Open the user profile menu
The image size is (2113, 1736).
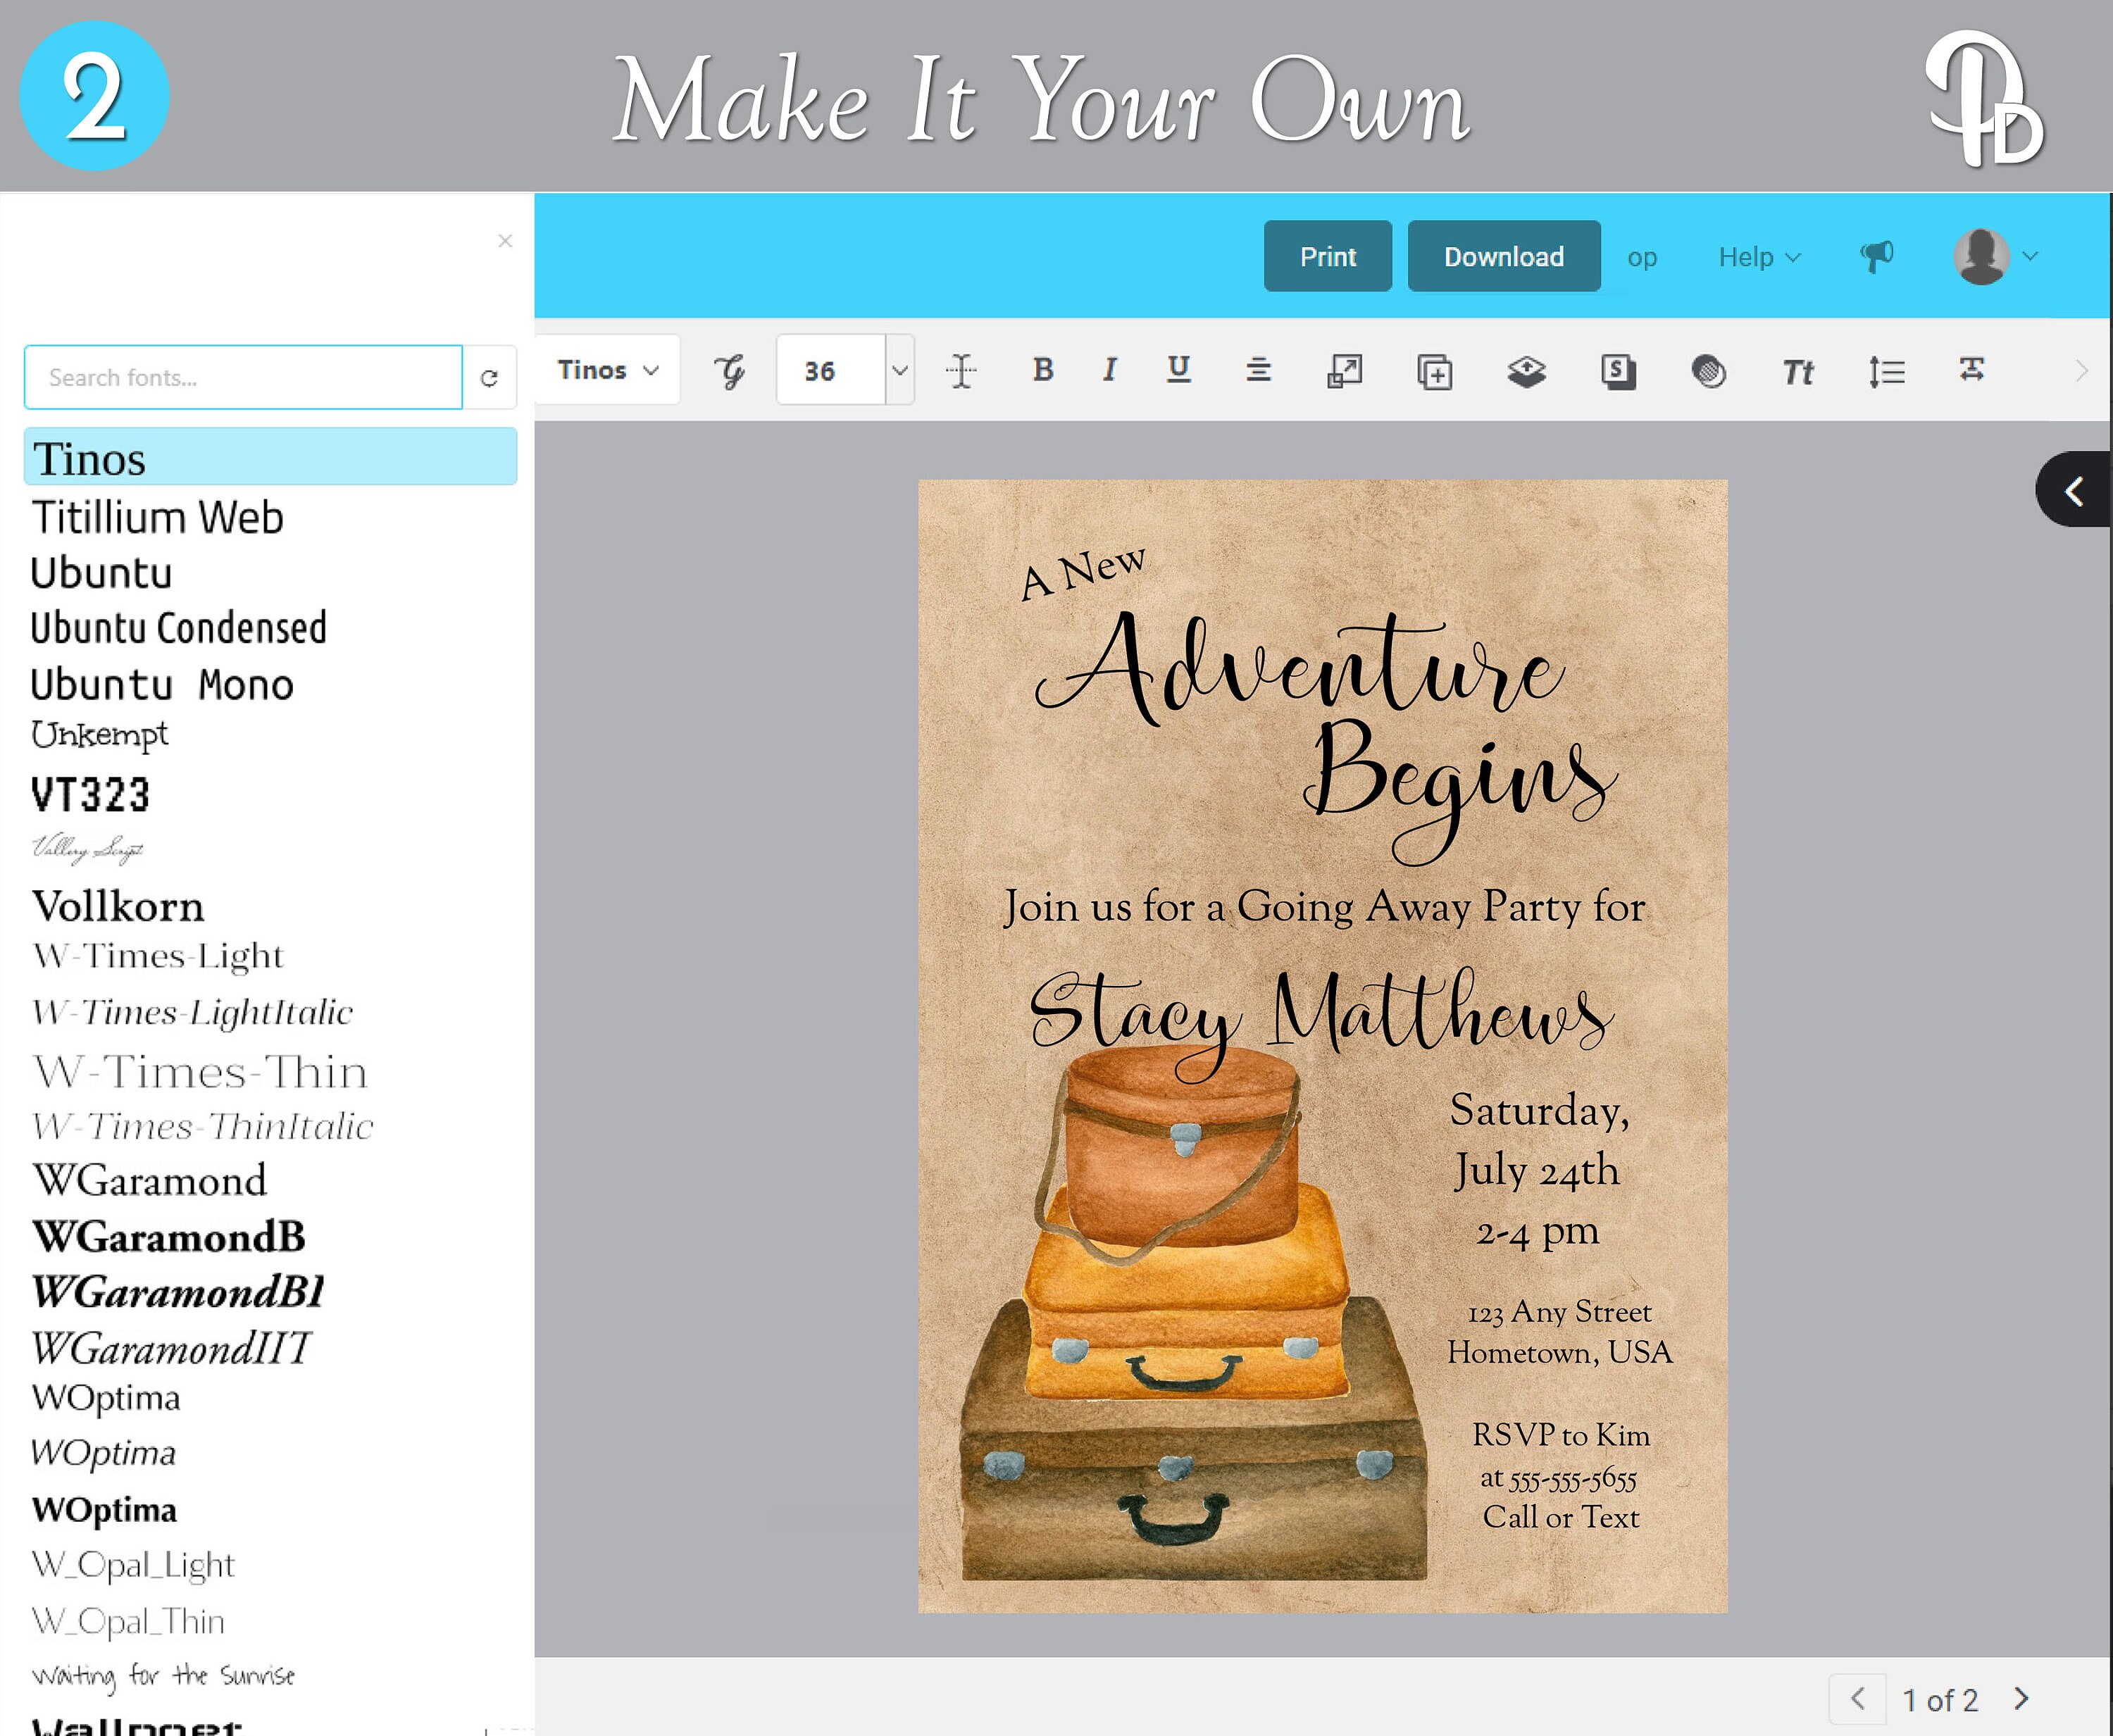(x=1996, y=256)
